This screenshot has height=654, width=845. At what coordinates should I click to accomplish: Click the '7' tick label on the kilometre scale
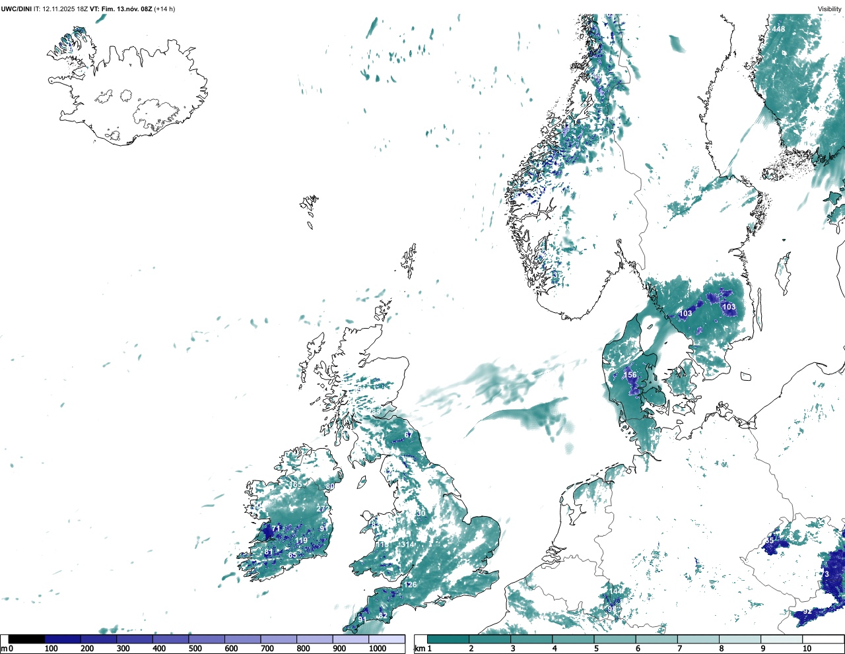679,649
